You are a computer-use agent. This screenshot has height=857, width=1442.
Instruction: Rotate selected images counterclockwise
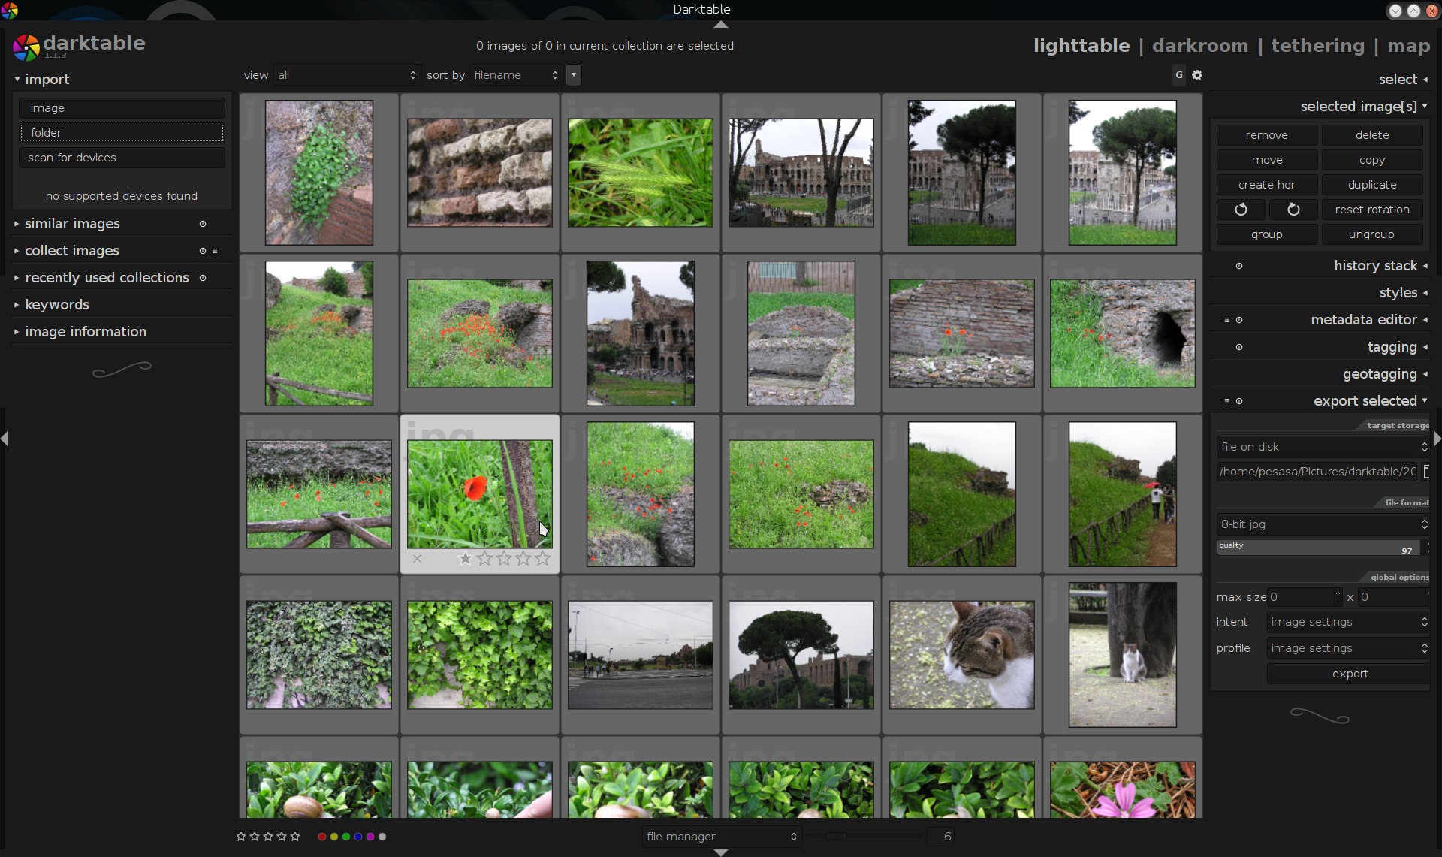coord(1241,210)
